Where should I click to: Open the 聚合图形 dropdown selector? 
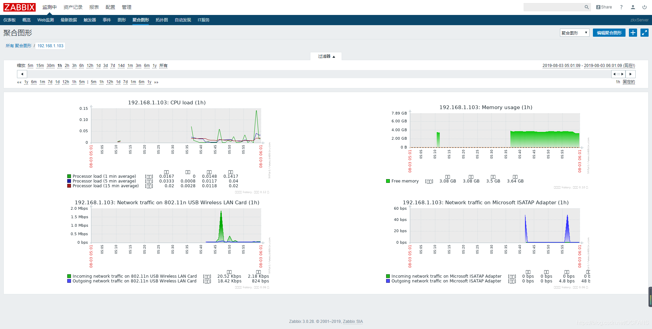click(x=575, y=33)
